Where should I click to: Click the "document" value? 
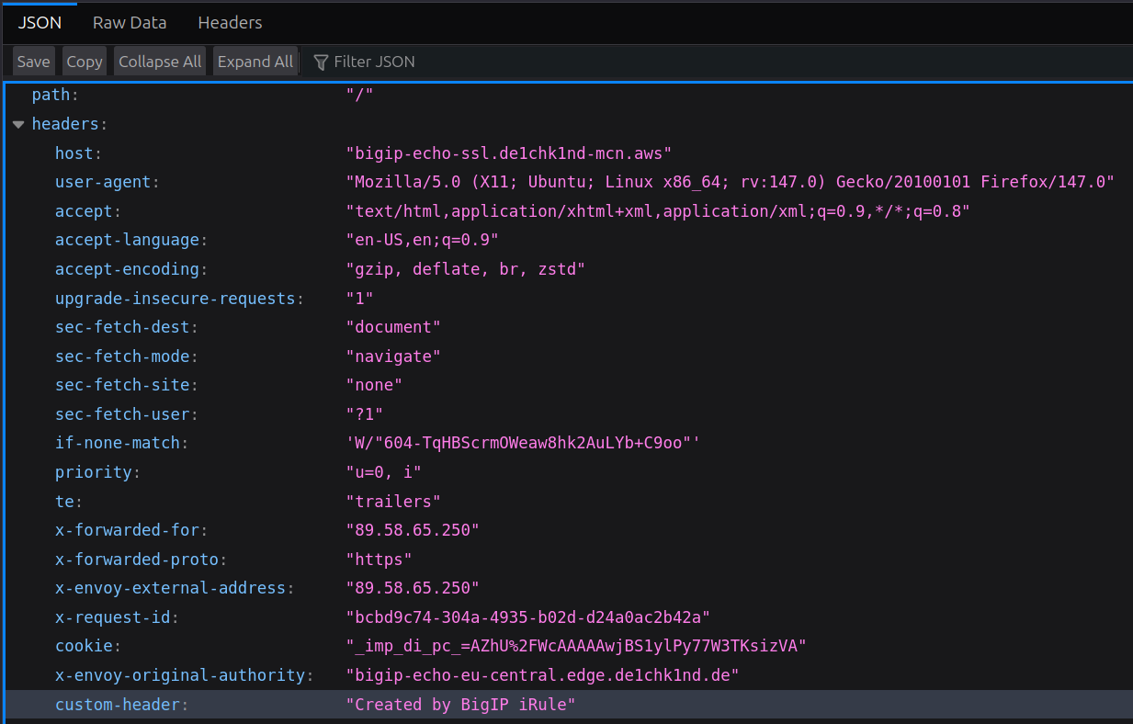tap(393, 327)
